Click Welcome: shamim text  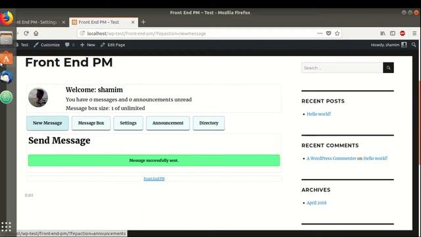94,90
